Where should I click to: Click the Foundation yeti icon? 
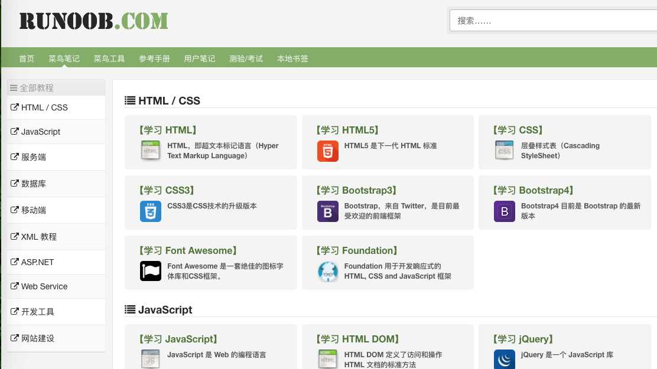[x=328, y=272]
